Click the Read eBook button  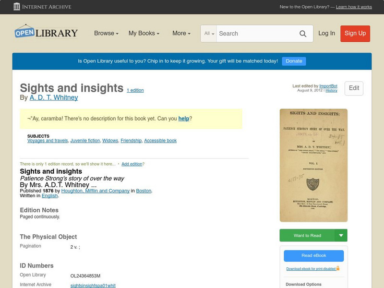(312, 256)
